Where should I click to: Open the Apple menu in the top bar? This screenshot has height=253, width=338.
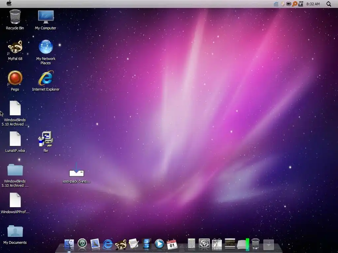pyautogui.click(x=9, y=3)
